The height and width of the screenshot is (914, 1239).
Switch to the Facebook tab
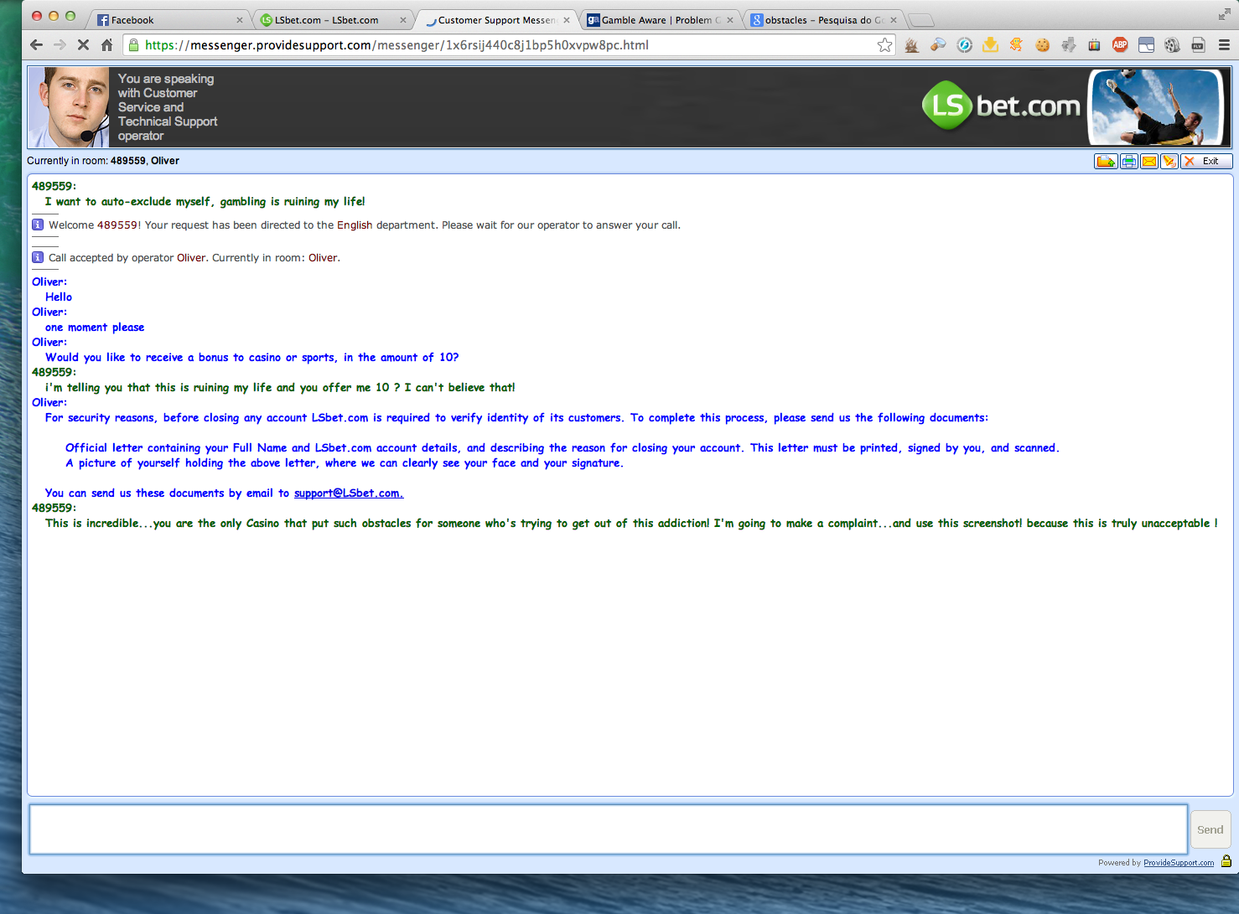pyautogui.click(x=166, y=20)
